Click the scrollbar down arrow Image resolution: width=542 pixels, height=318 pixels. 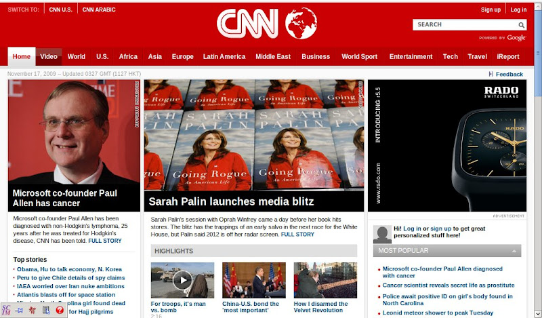(538, 314)
